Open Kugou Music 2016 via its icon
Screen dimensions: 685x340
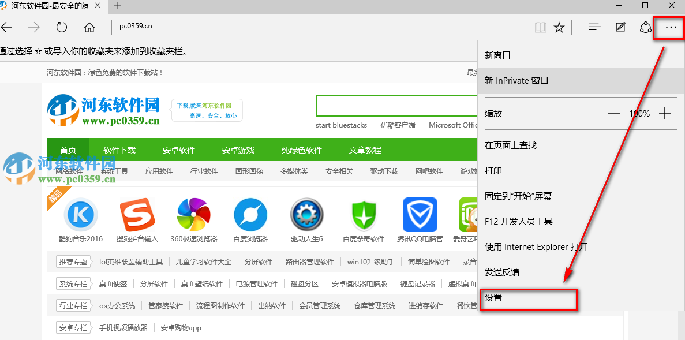80,215
